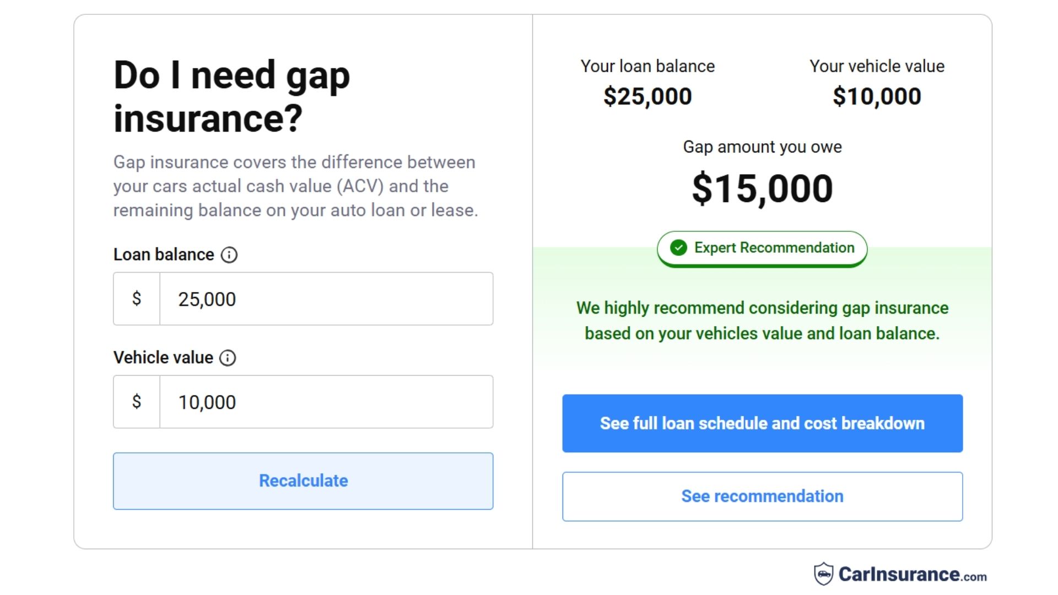Click the dollar sign beside loan balance field

click(x=137, y=299)
